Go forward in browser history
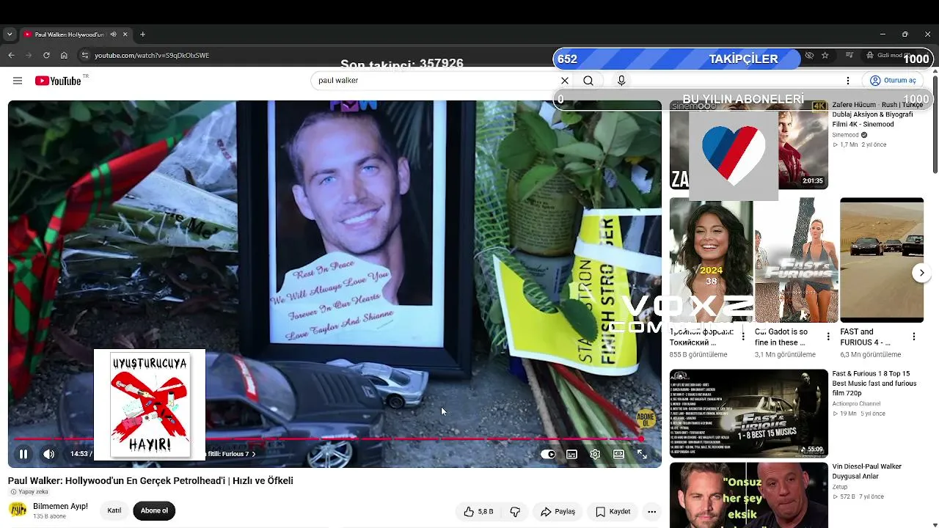This screenshot has width=939, height=528. pyautogui.click(x=29, y=55)
